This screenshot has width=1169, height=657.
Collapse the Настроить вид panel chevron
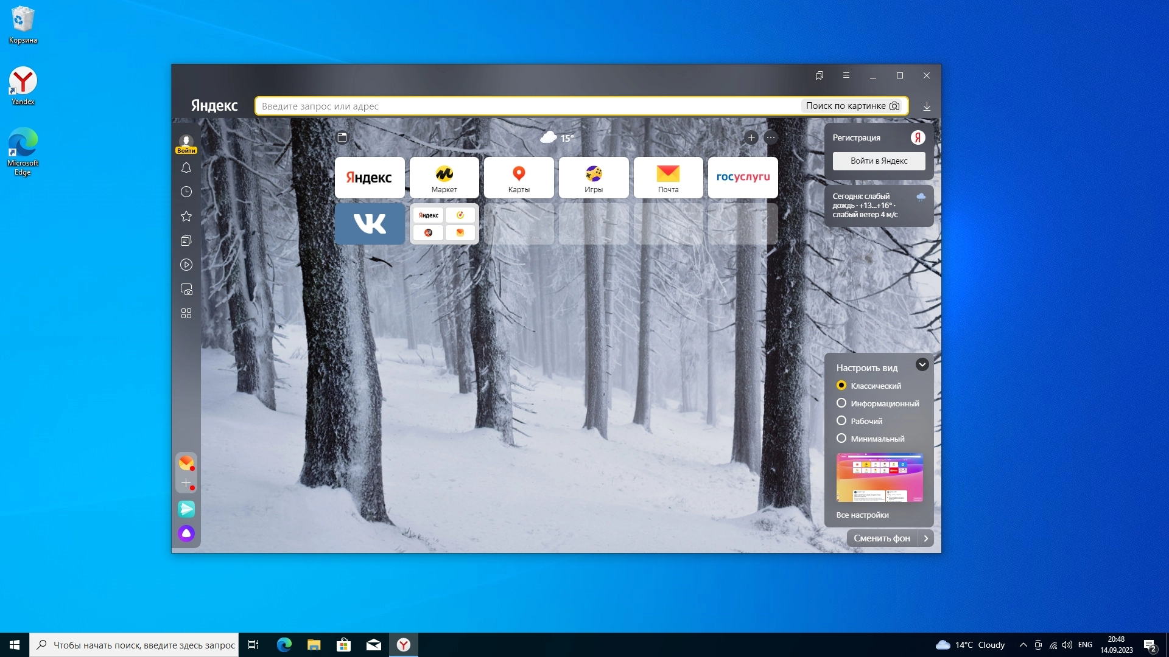coord(922,364)
